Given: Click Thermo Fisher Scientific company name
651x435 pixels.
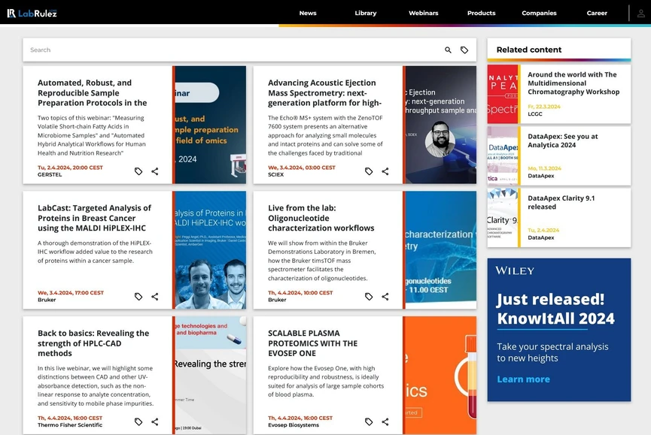Looking at the screenshot, I should [x=70, y=425].
